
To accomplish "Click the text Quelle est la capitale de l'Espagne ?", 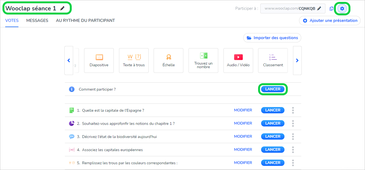I will pos(113,111).
